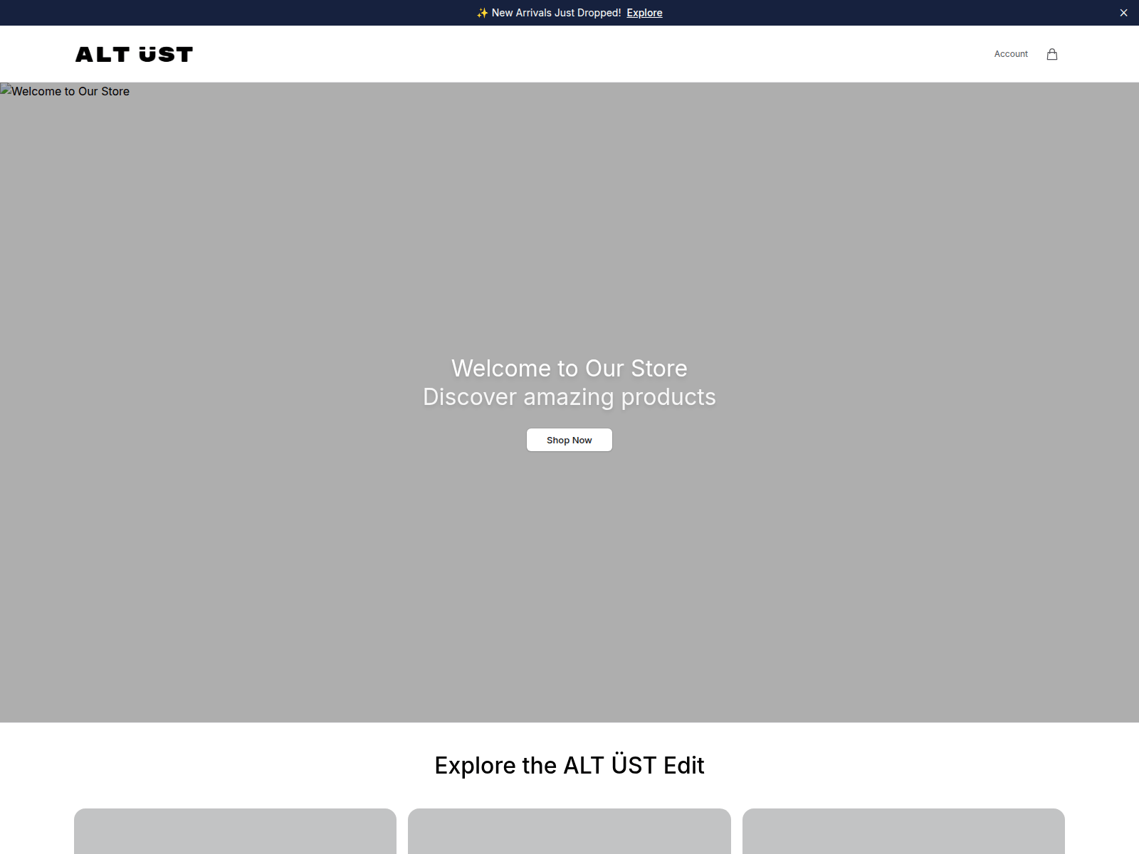Image resolution: width=1139 pixels, height=854 pixels.
Task: Open the Account link
Action: pos(1011,54)
